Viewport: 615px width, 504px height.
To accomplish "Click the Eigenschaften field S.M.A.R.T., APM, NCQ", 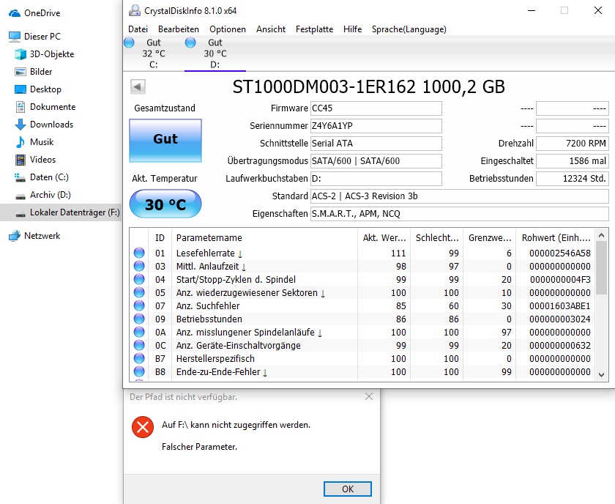I will coord(459,214).
